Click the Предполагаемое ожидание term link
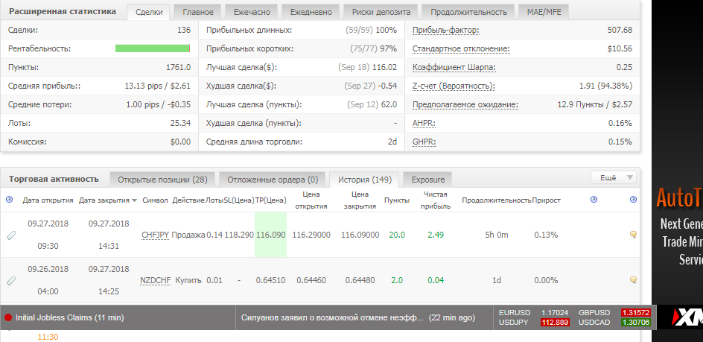The image size is (703, 342). click(x=465, y=104)
